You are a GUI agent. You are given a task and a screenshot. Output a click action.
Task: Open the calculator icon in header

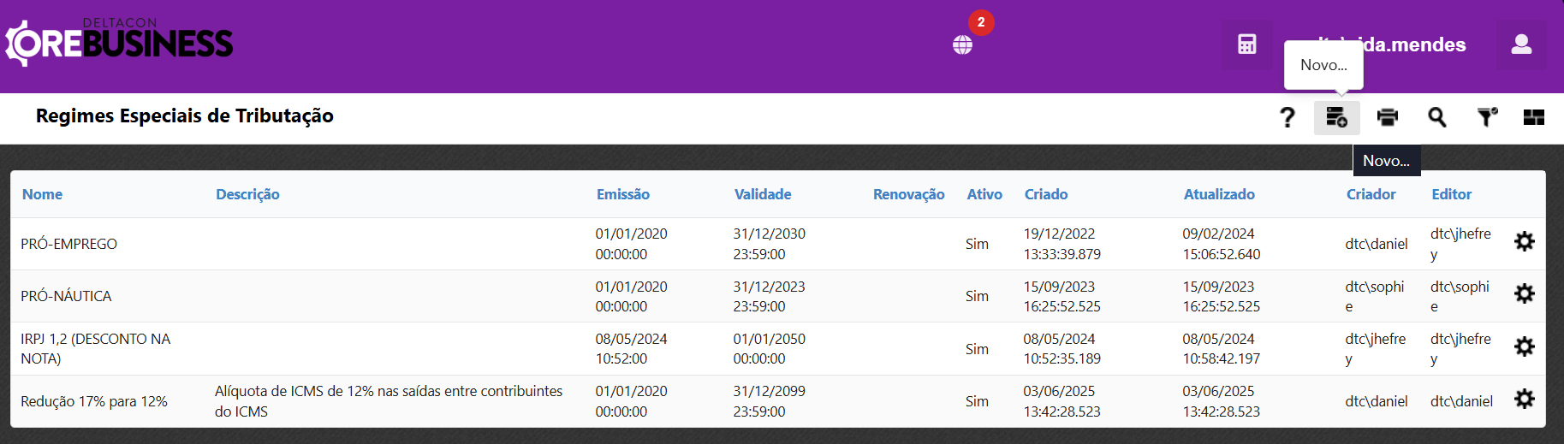click(x=1246, y=44)
